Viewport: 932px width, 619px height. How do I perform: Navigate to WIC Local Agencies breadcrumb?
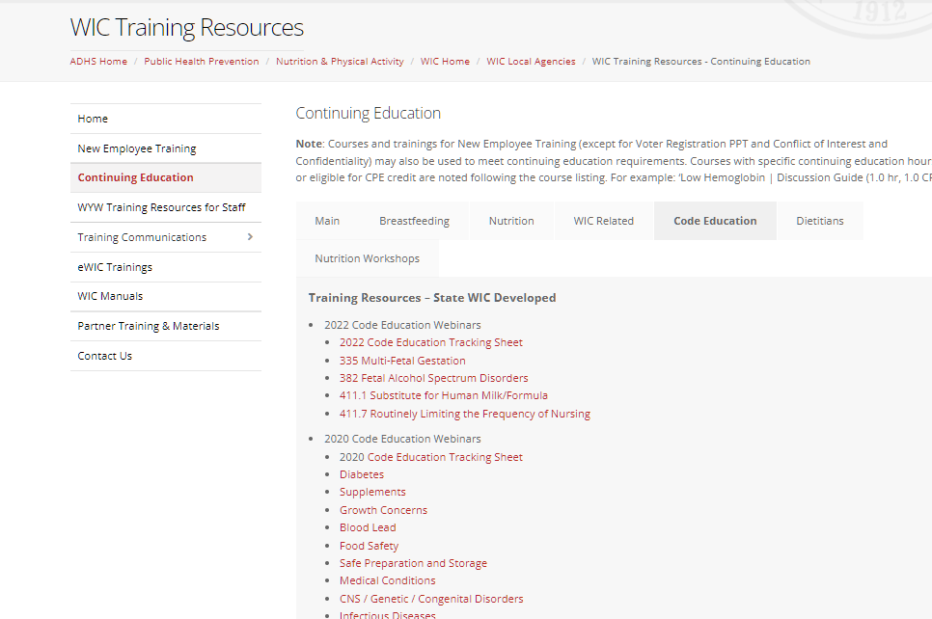pos(531,62)
